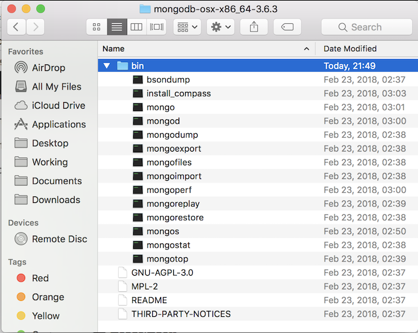418x333 pixels.
Task: Select the mongorestore executable icon
Action: click(x=138, y=218)
